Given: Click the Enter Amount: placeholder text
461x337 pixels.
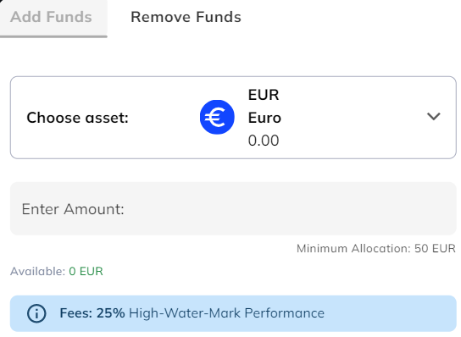Looking at the screenshot, I should (73, 209).
